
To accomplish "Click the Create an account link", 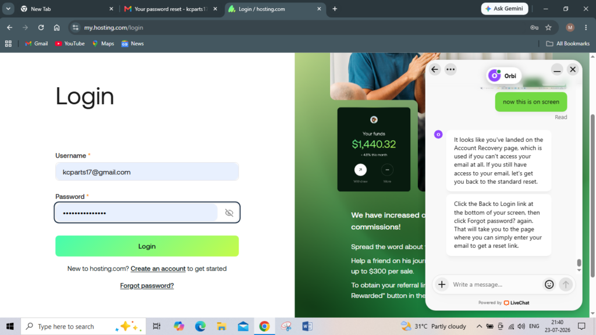I will [158, 269].
